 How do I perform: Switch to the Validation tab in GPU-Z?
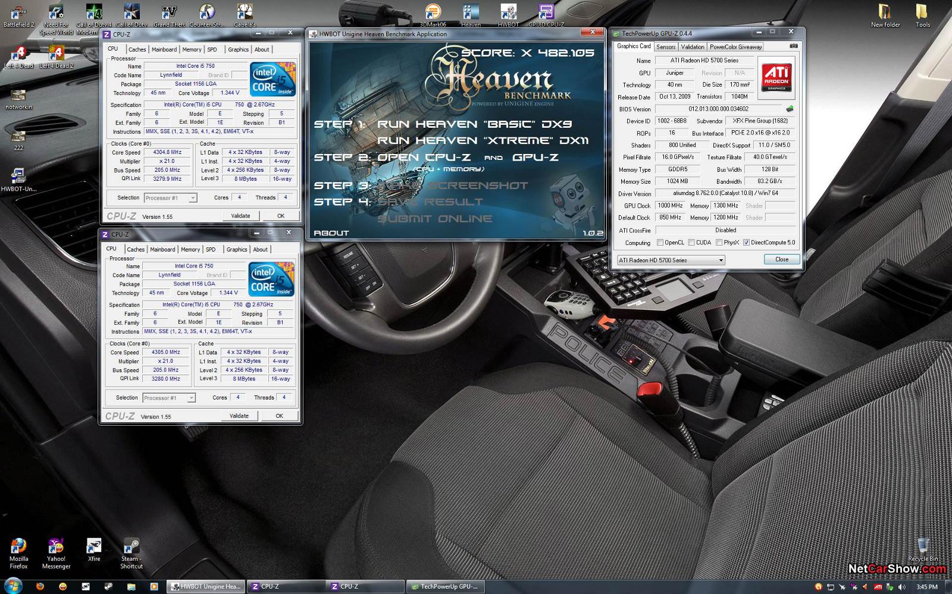pyautogui.click(x=693, y=46)
